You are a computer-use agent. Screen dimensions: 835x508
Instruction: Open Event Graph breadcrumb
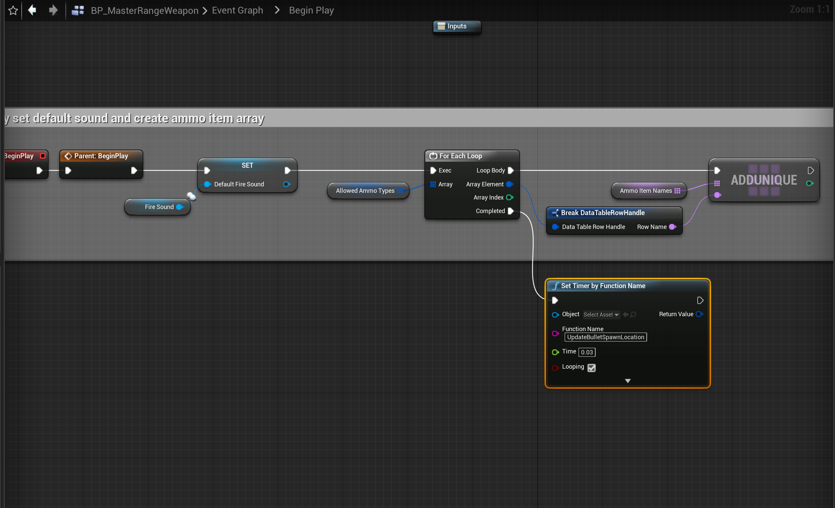click(x=237, y=10)
